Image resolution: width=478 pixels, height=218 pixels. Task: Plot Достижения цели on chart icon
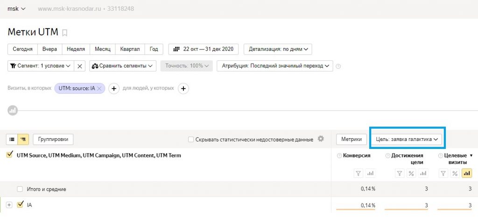(423, 174)
